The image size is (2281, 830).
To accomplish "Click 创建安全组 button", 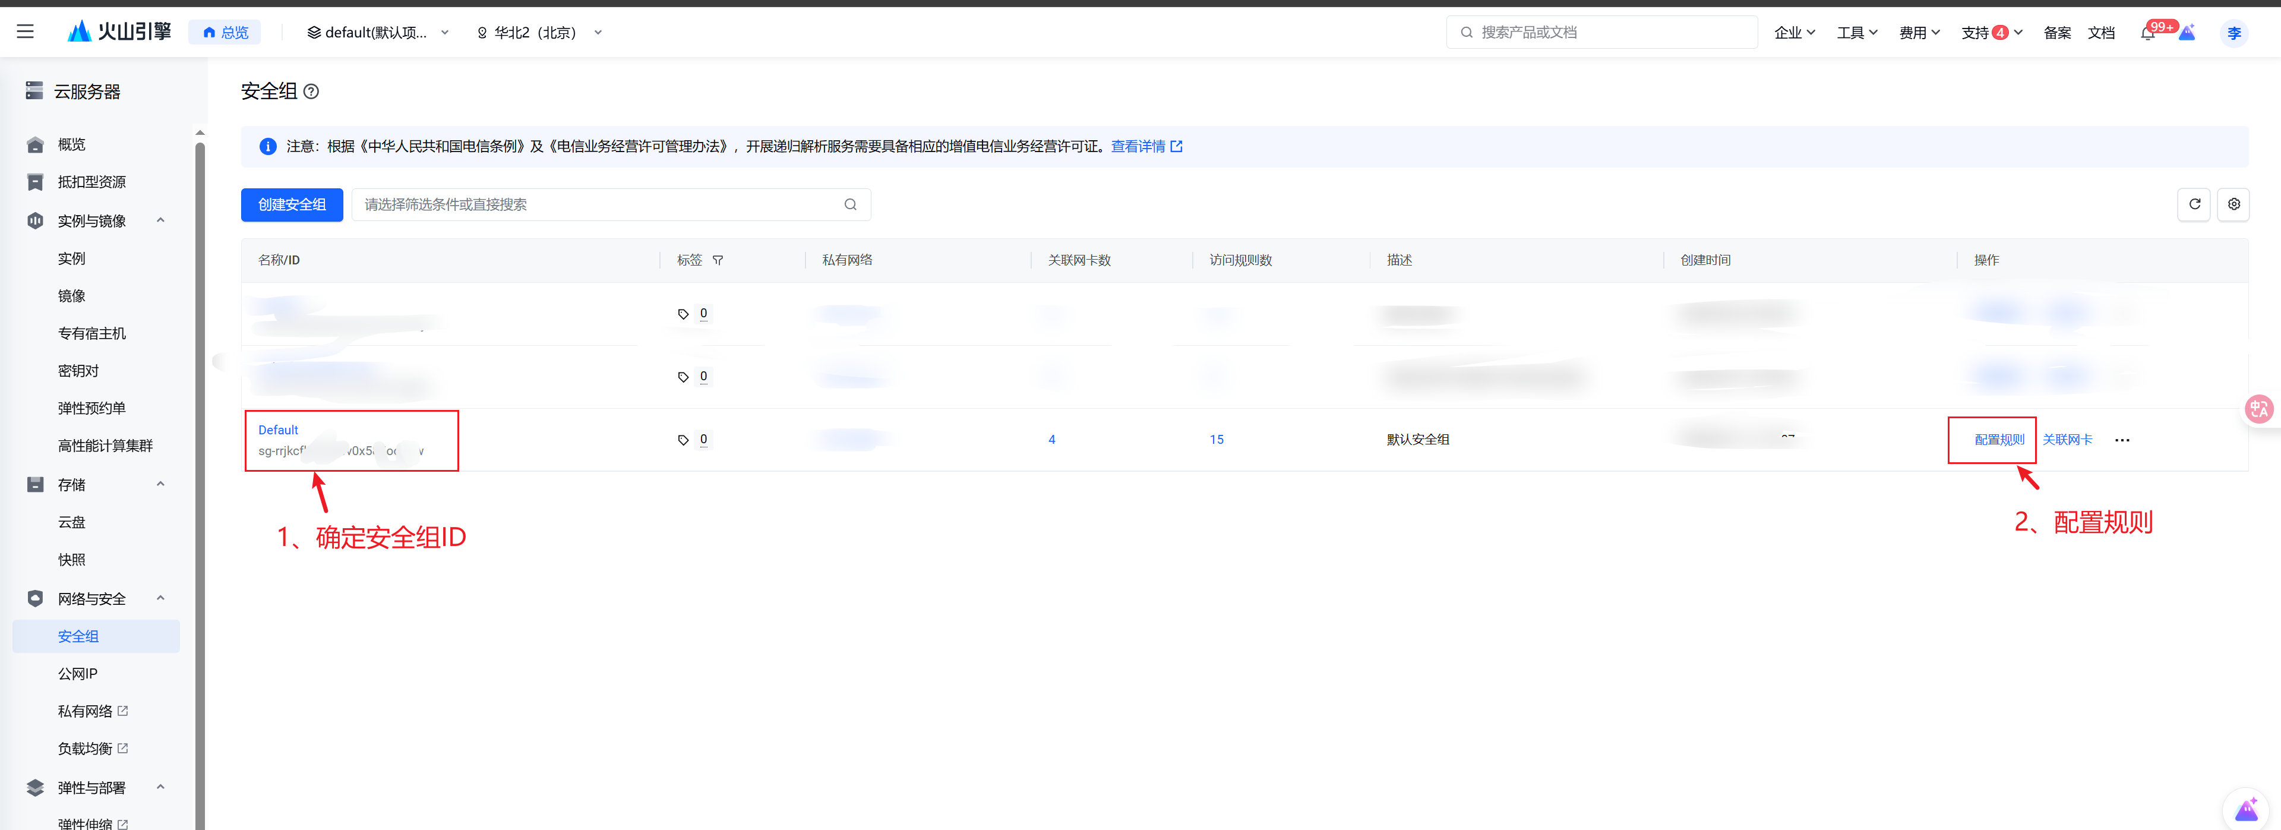I will point(291,204).
